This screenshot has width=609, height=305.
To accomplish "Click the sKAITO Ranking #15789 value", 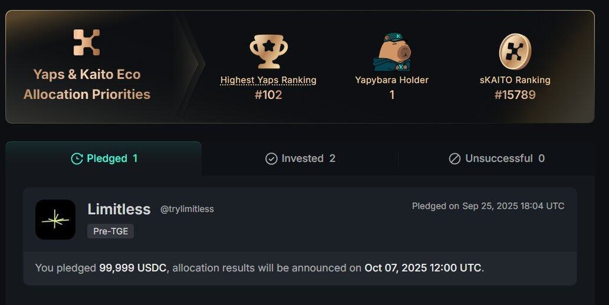I will [515, 94].
